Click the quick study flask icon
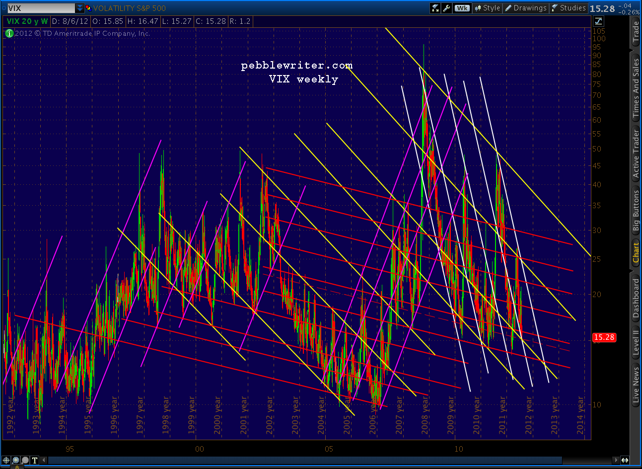642x469 pixels. (435, 8)
